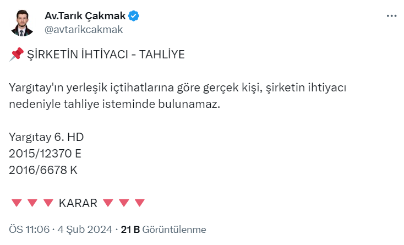Click the Yargıtay 6. HD line
The height and width of the screenshot is (245, 404).
[x=46, y=137]
